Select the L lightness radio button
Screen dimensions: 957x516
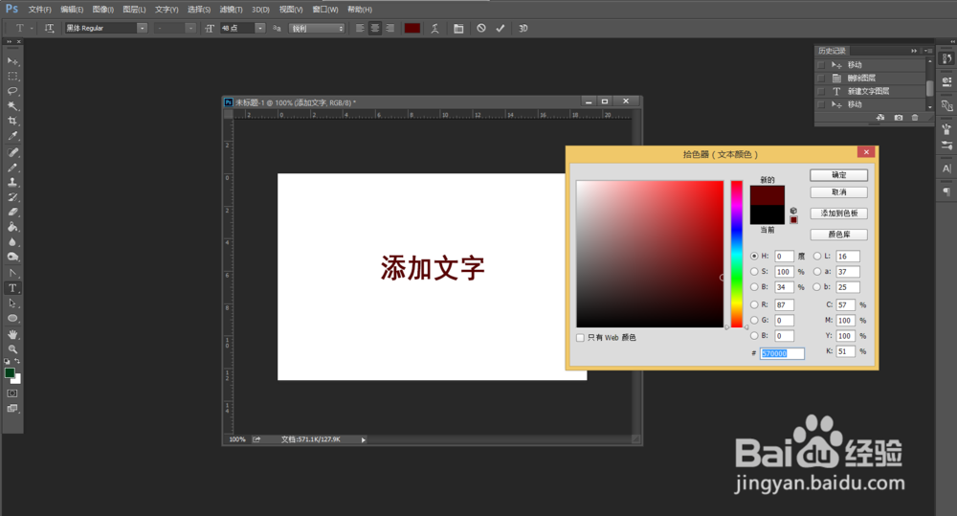(x=817, y=256)
